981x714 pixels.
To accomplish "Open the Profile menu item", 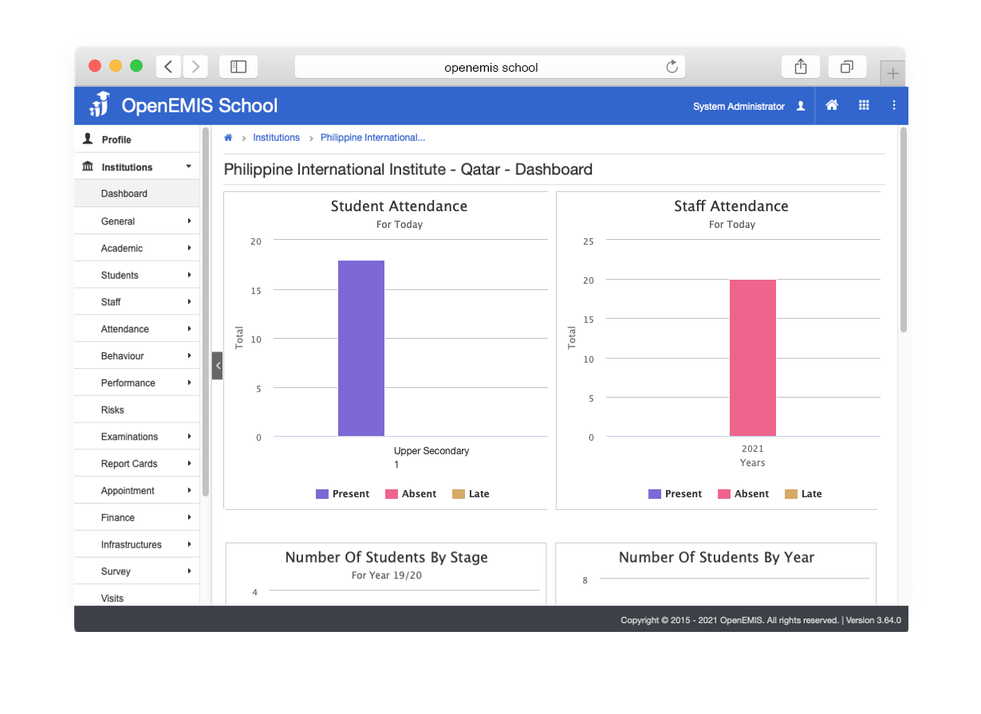I will point(137,139).
